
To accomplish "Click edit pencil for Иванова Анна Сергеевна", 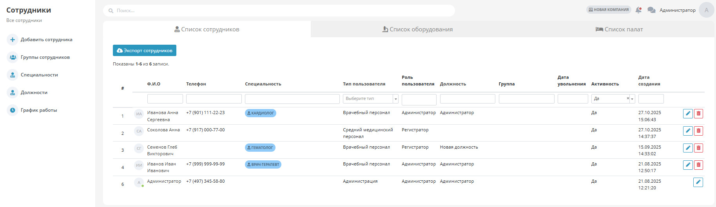I will (688, 114).
